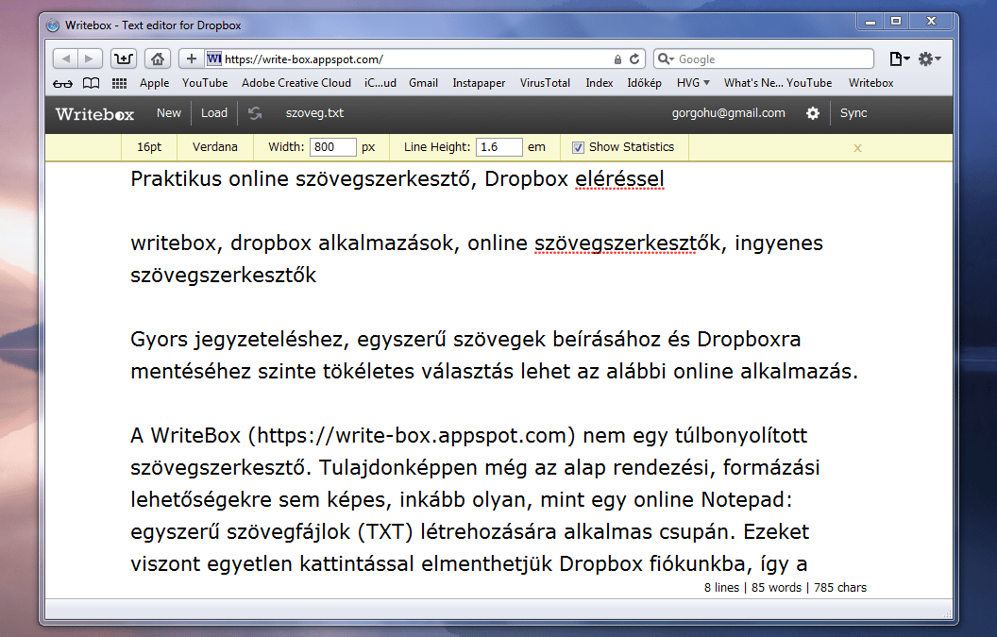Viewport: 997px width, 637px height.
Task: Click the szoveg.txt file name
Action: coord(314,113)
